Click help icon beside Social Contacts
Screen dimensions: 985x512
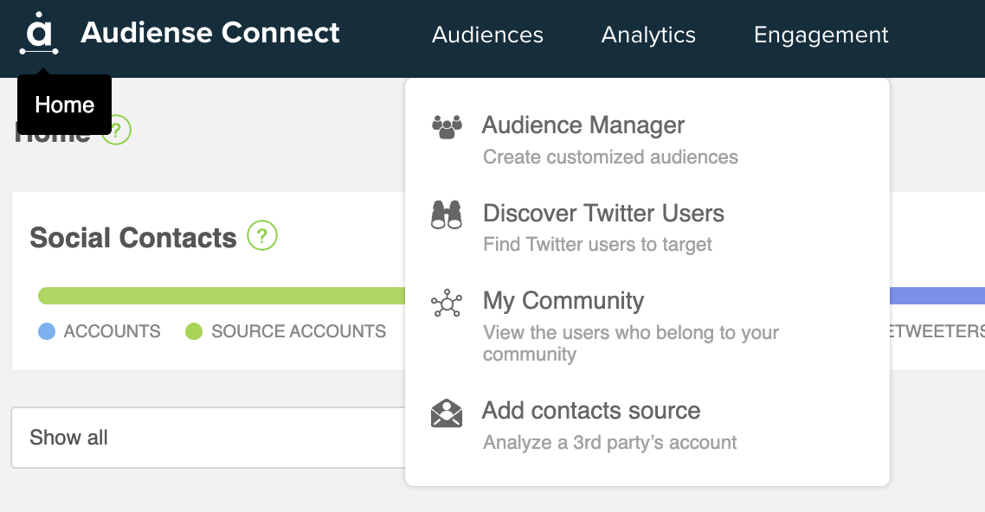pyautogui.click(x=262, y=235)
